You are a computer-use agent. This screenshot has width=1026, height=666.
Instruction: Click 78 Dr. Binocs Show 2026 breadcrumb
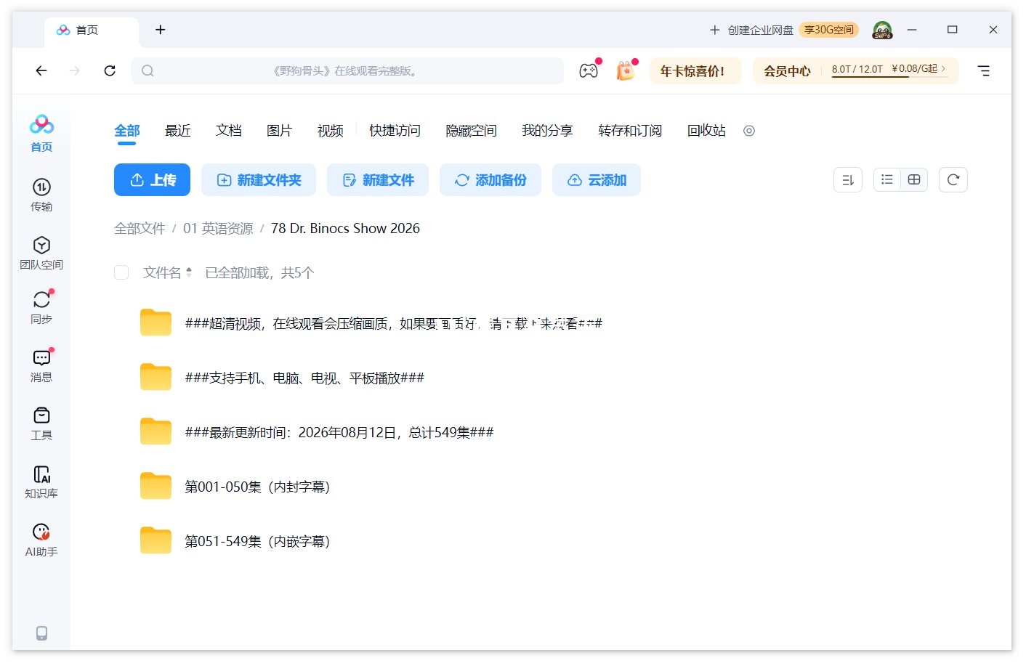click(x=345, y=228)
